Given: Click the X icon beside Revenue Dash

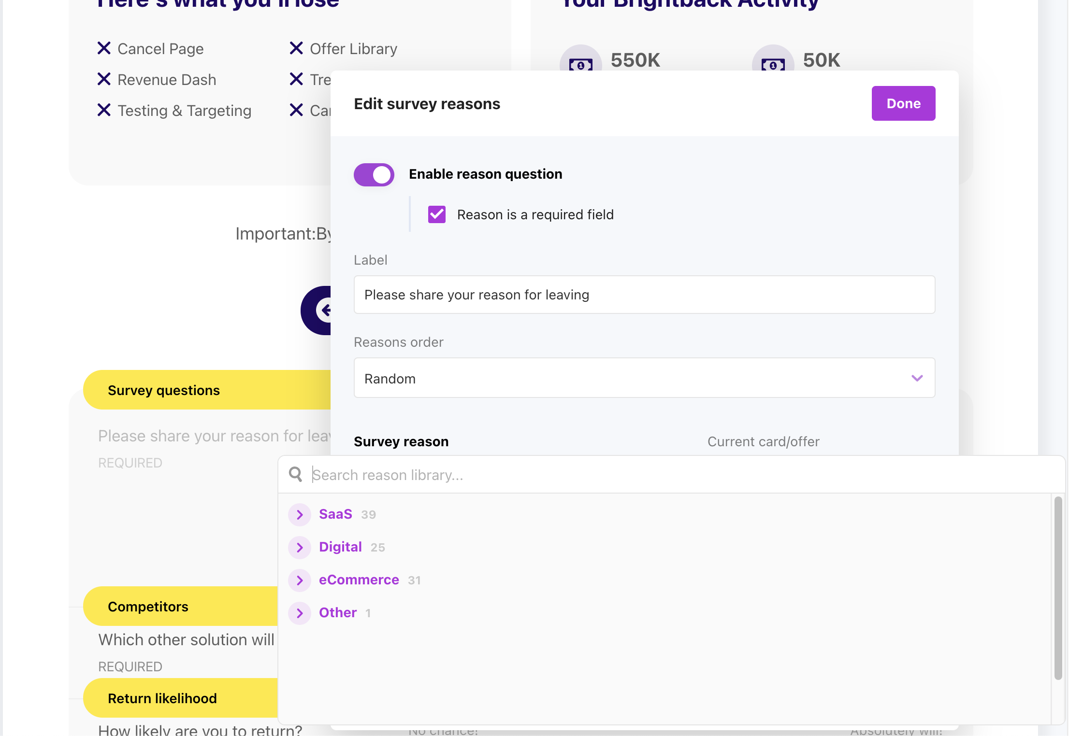Looking at the screenshot, I should click(x=104, y=79).
